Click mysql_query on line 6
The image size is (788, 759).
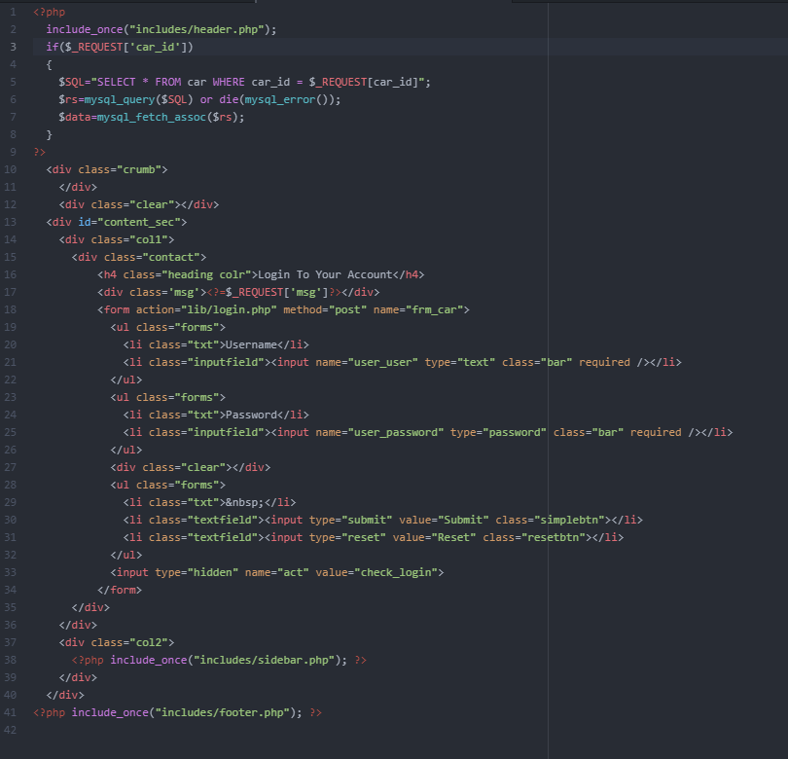(120, 99)
